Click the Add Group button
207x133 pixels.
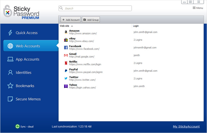91,20
